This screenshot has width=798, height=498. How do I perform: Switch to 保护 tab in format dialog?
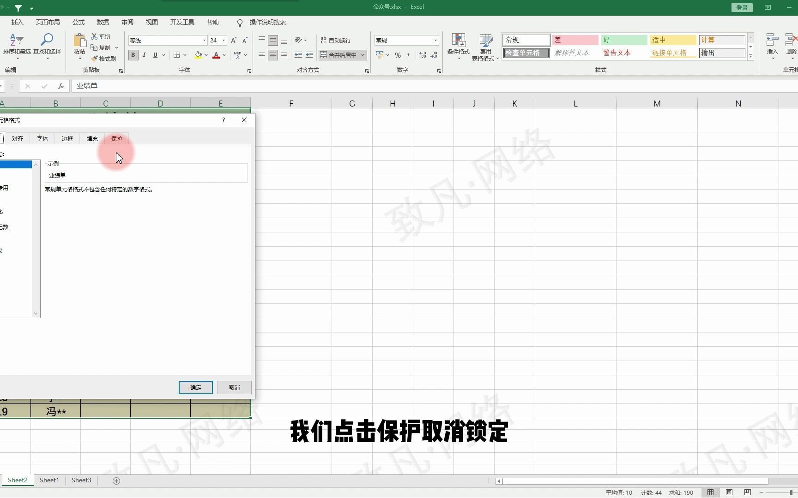click(x=117, y=138)
